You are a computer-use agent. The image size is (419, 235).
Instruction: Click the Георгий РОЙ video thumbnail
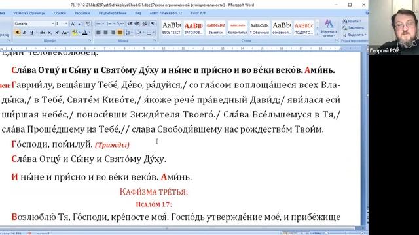394,27
